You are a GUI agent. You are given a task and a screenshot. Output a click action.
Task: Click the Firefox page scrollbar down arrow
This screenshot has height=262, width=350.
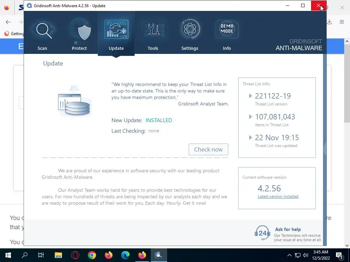347,246
